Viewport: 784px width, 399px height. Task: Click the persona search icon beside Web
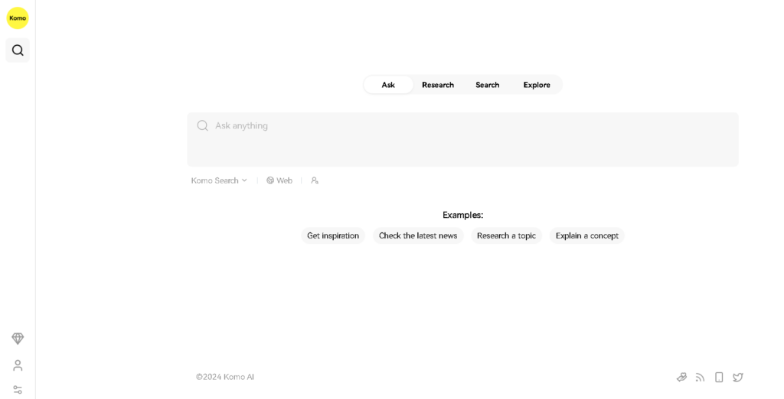click(315, 180)
